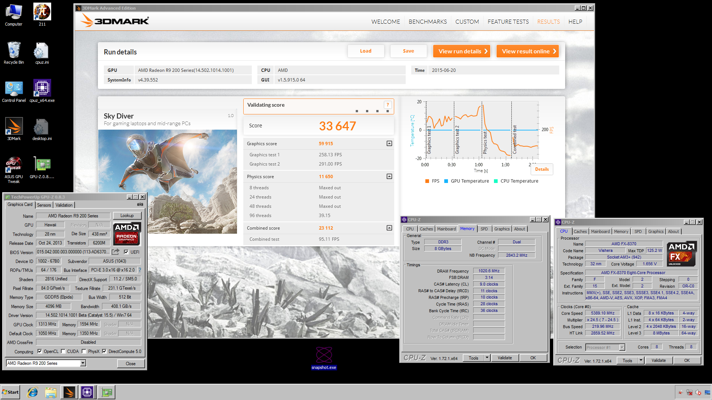
Task: Open the CUSTOM menu in 3DMark
Action: [x=467, y=21]
